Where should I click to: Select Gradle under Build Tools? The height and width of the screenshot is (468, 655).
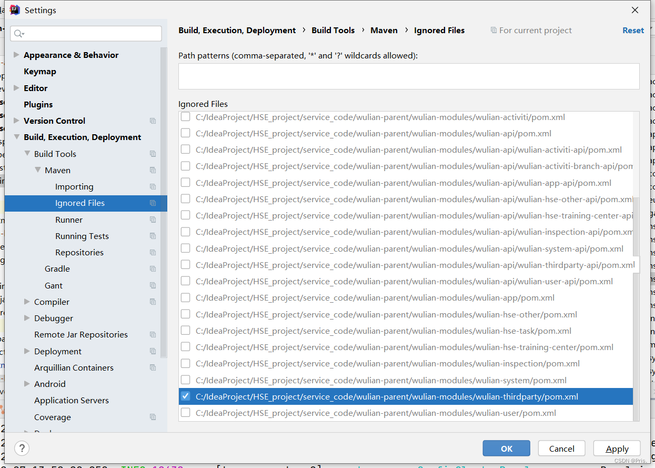point(57,268)
